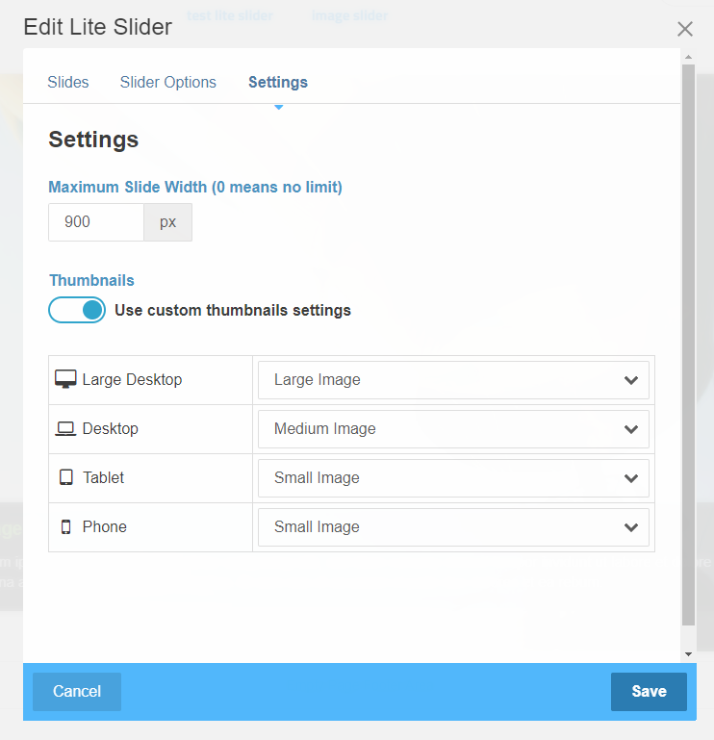The height and width of the screenshot is (740, 714).
Task: Open the Large Desktop image size dropdown
Action: click(x=453, y=380)
